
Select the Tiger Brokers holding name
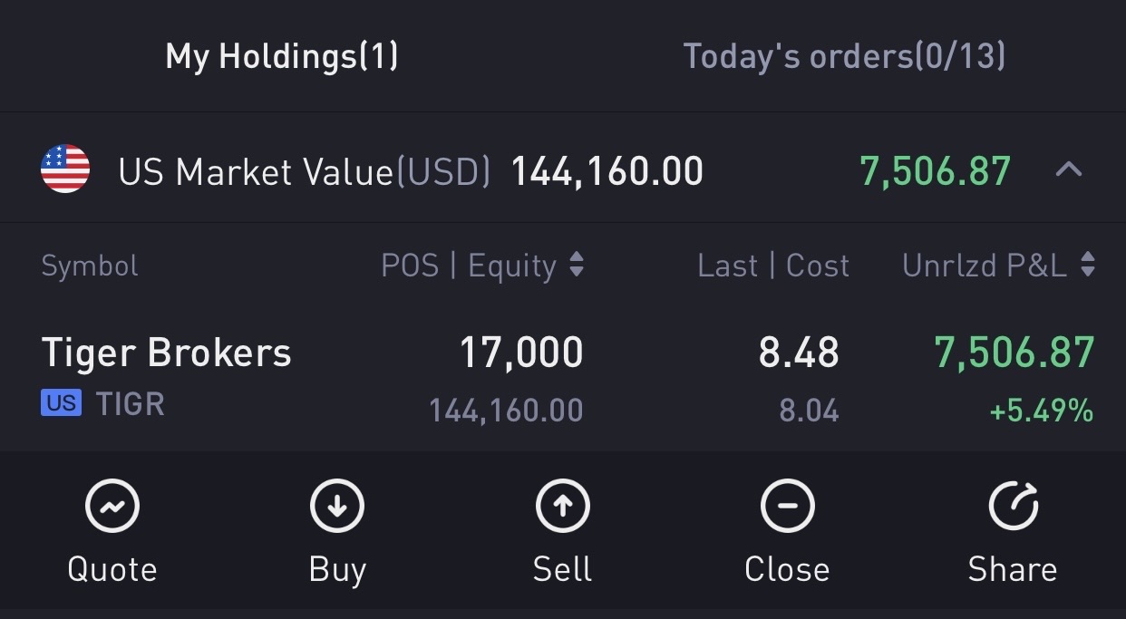click(x=167, y=353)
